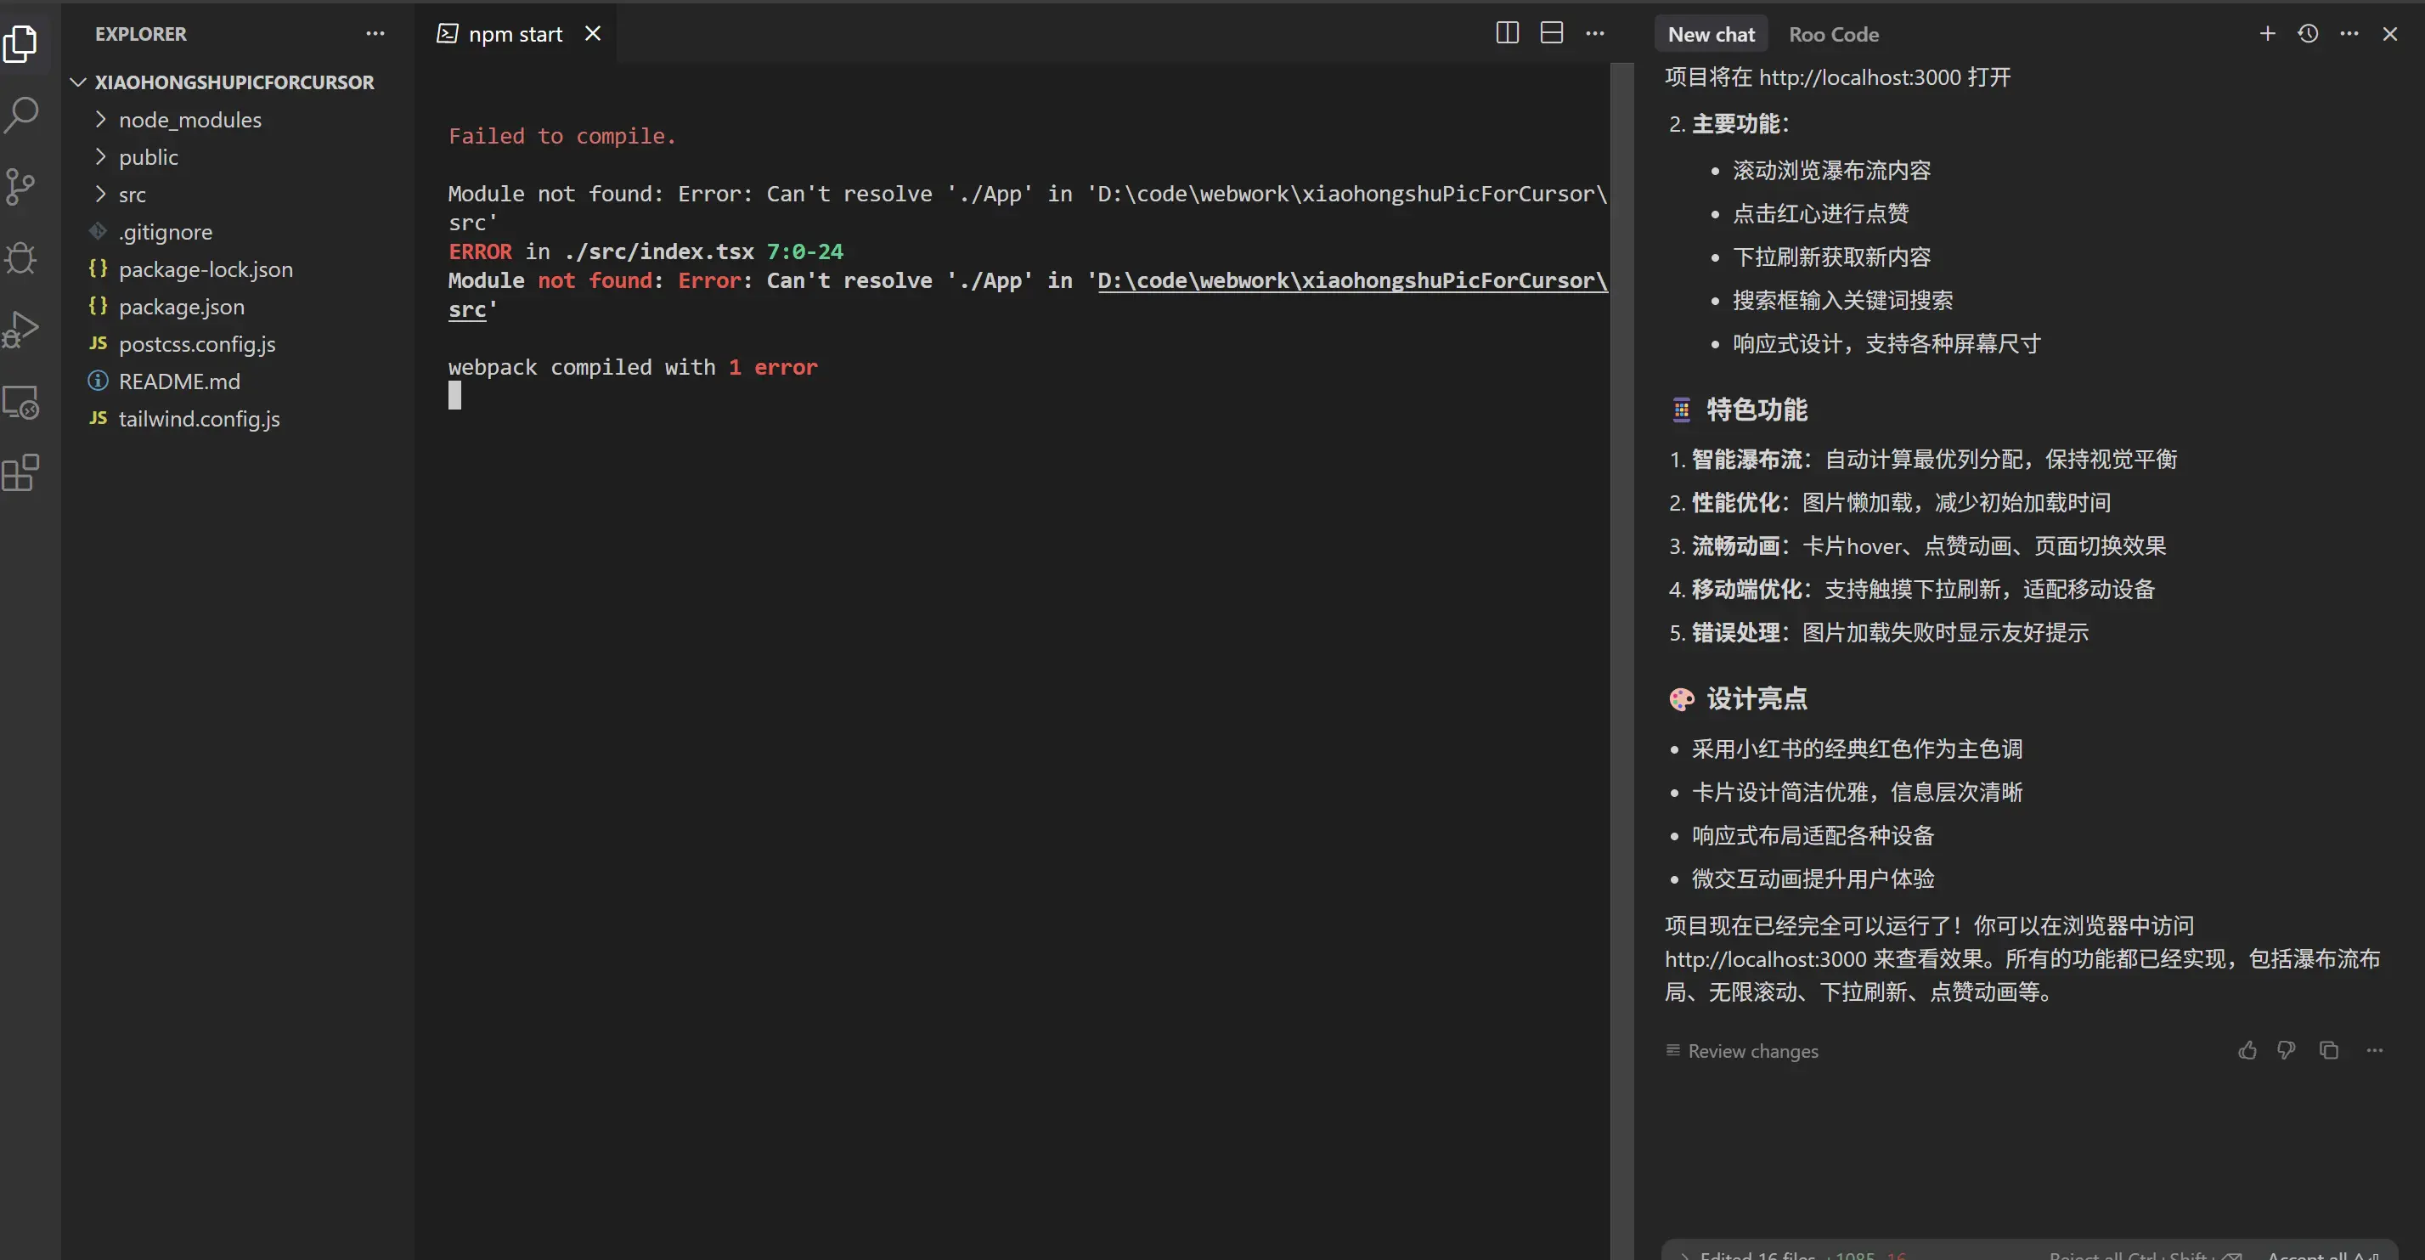Open Explorer panel more actions menu

[375, 34]
